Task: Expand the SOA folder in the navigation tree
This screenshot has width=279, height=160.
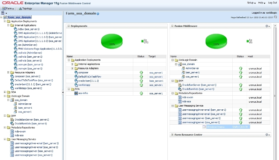Action: coord(5,92)
